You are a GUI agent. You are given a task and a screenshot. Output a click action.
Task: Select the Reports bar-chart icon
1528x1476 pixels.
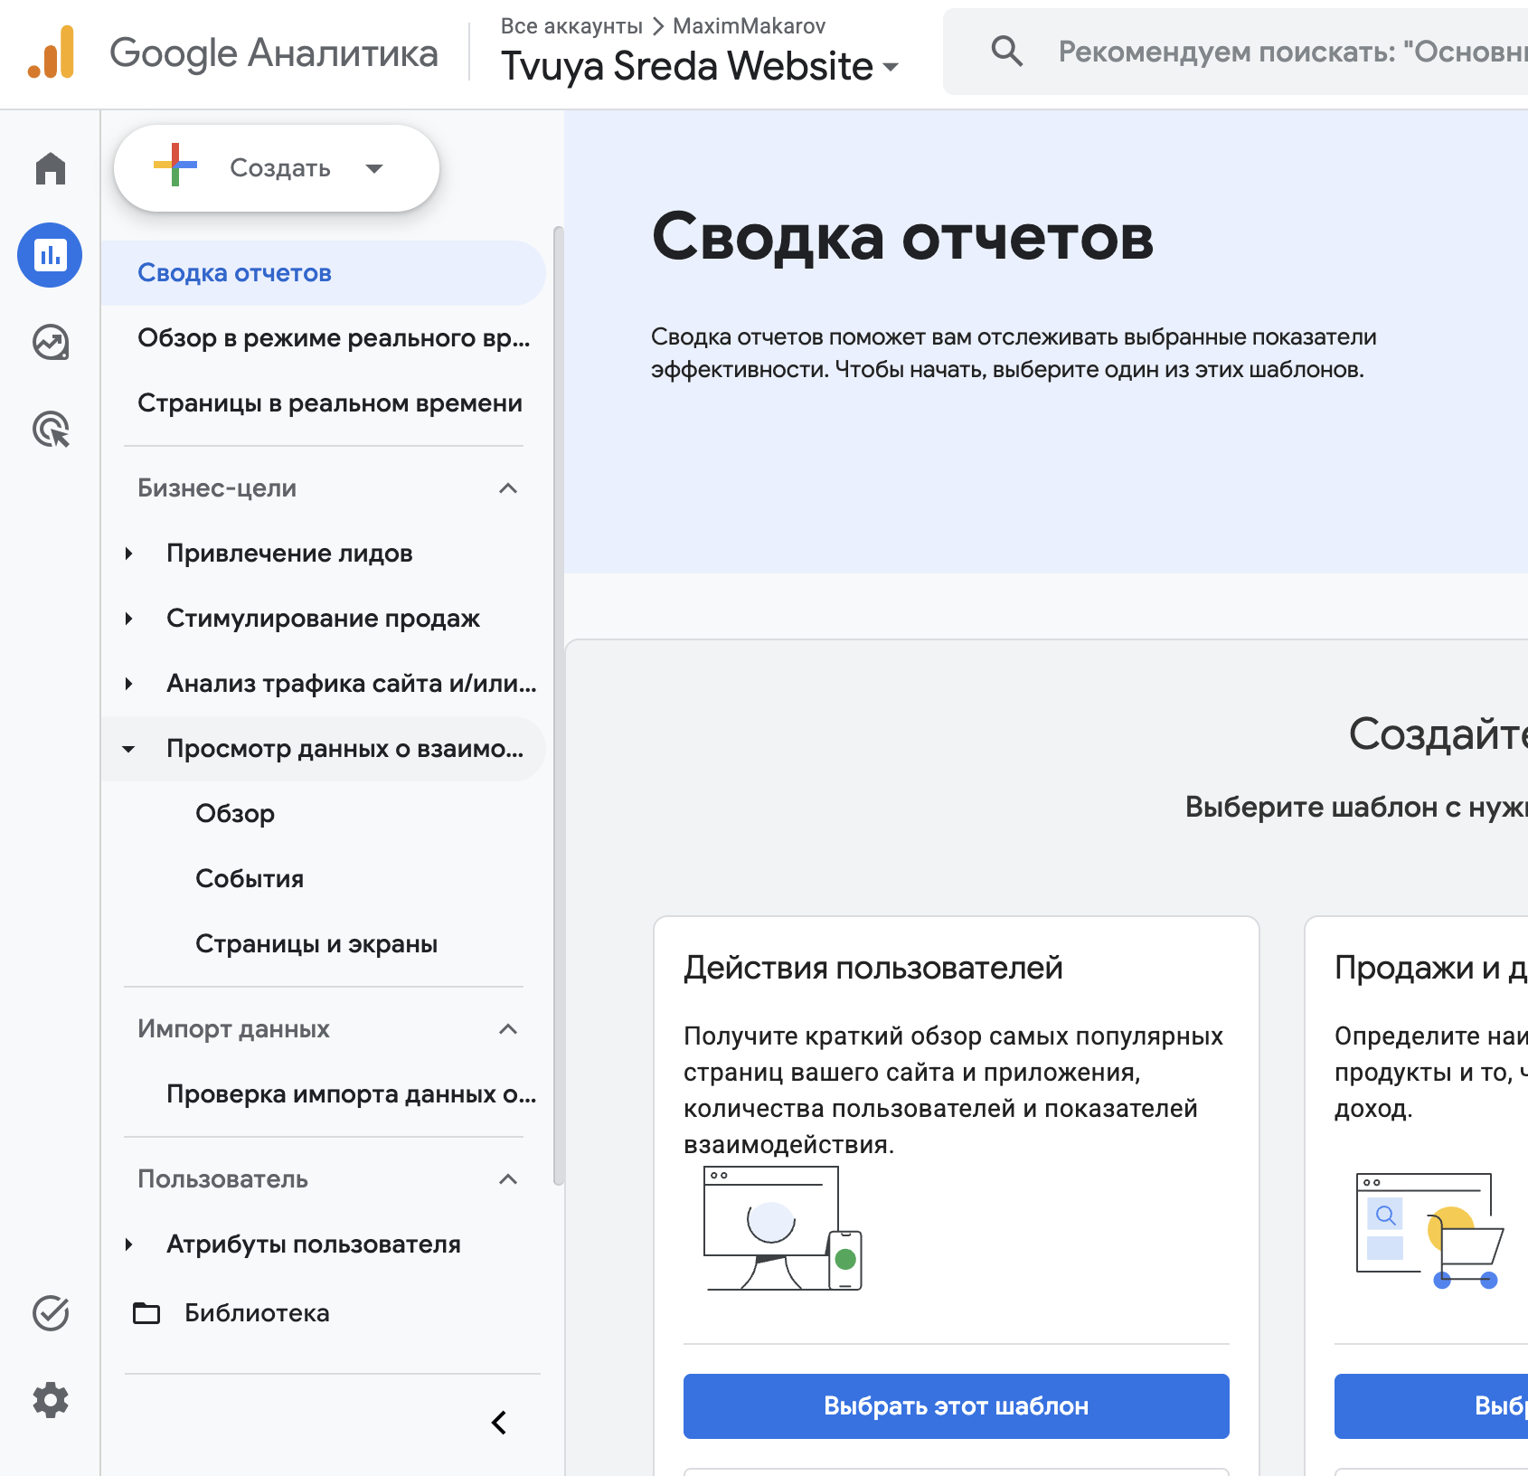point(50,255)
